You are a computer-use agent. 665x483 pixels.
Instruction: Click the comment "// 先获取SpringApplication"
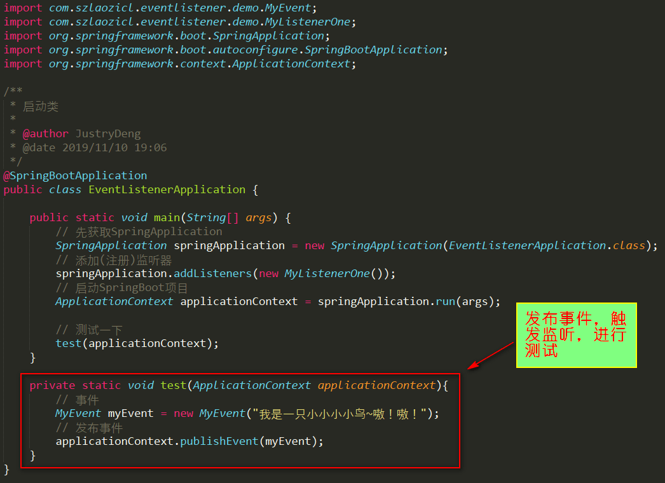139,231
